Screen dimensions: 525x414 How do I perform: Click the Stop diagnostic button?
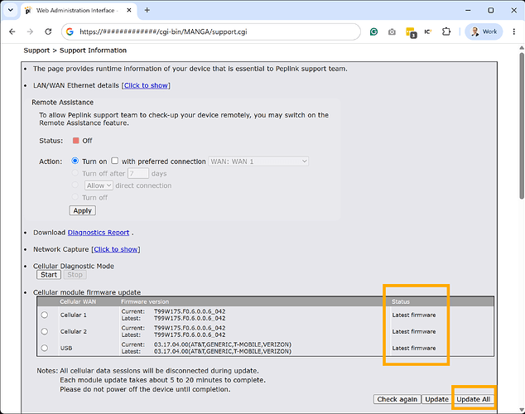pyautogui.click(x=75, y=275)
